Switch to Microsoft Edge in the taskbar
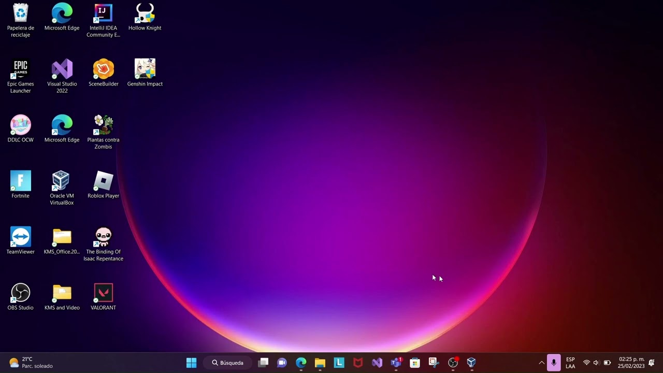This screenshot has height=373, width=663. 301,363
